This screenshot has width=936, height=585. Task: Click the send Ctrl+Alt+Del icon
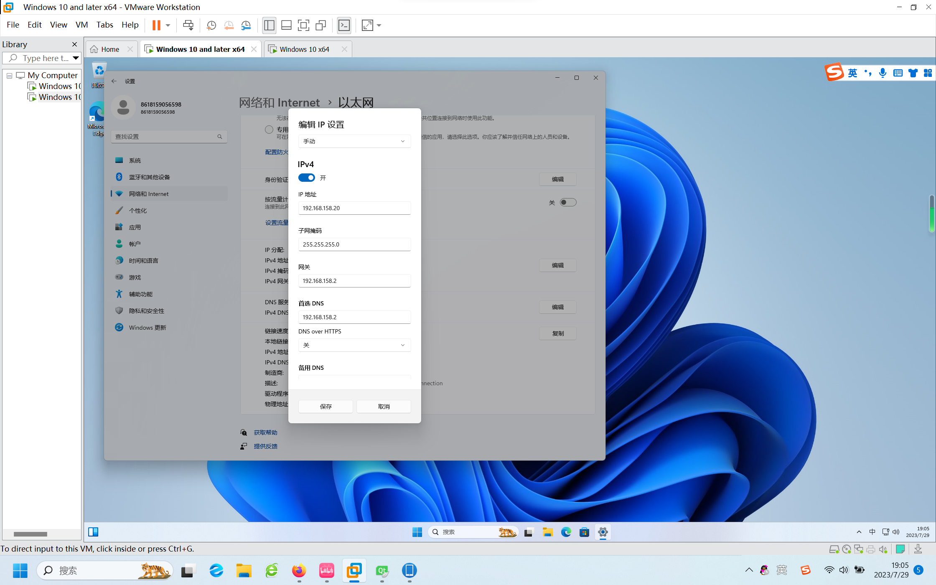tap(188, 25)
